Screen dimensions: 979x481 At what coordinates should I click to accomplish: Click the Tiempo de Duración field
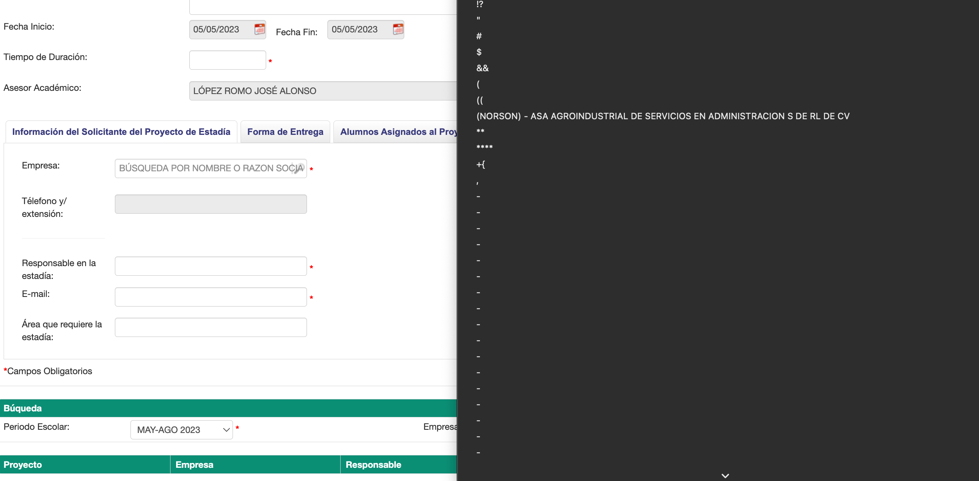pos(227,60)
